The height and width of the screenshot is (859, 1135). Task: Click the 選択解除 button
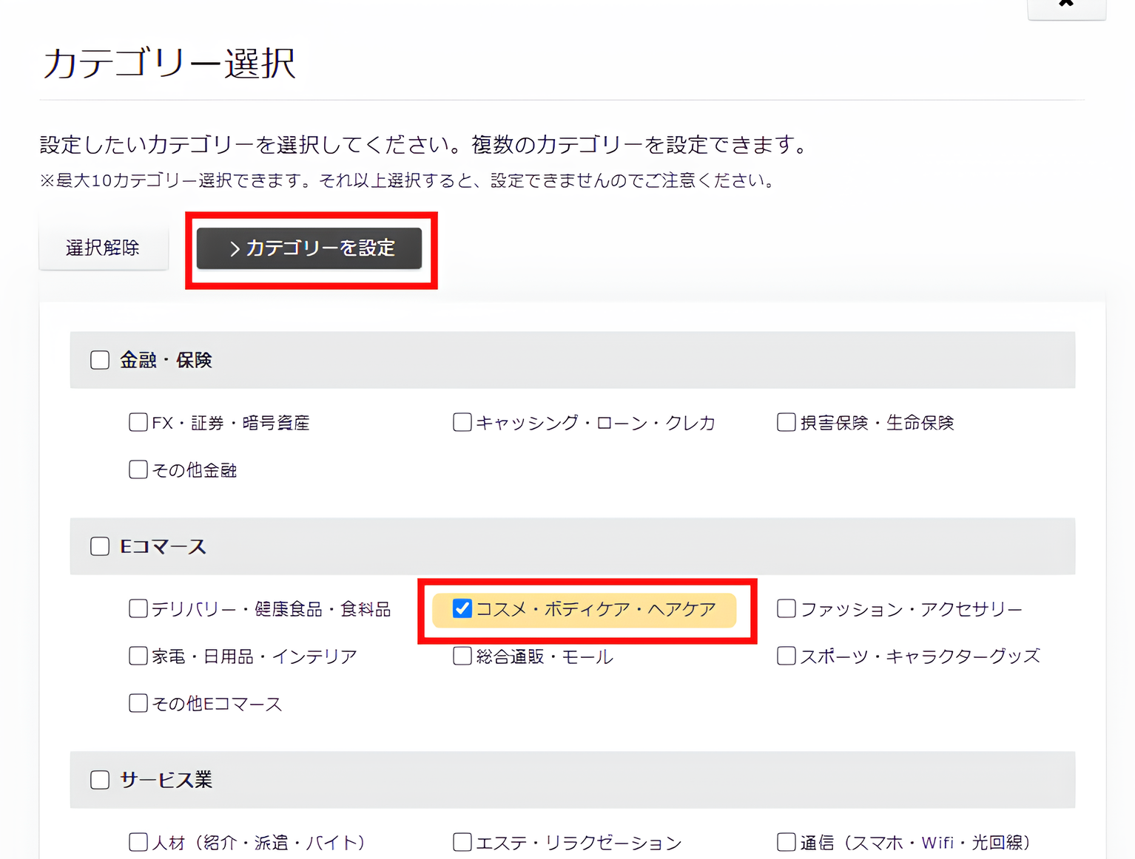pyautogui.click(x=104, y=248)
